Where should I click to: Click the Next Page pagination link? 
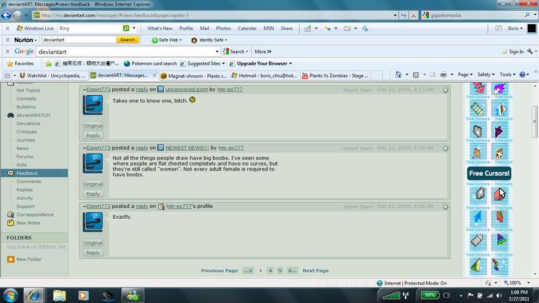(x=315, y=271)
